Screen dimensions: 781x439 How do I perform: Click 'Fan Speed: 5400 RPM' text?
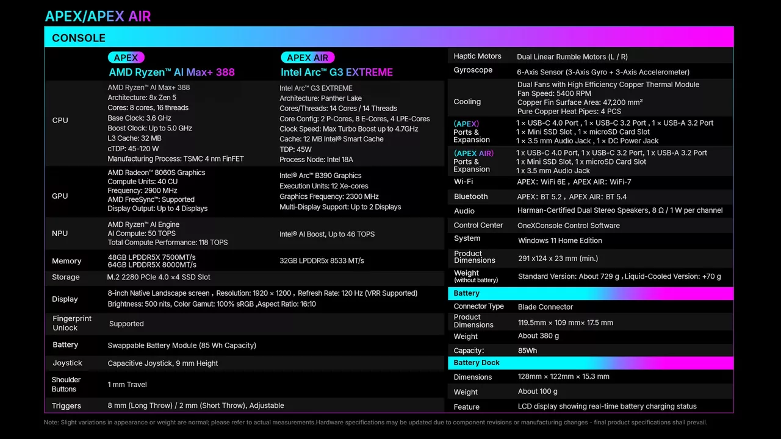pyautogui.click(x=554, y=94)
